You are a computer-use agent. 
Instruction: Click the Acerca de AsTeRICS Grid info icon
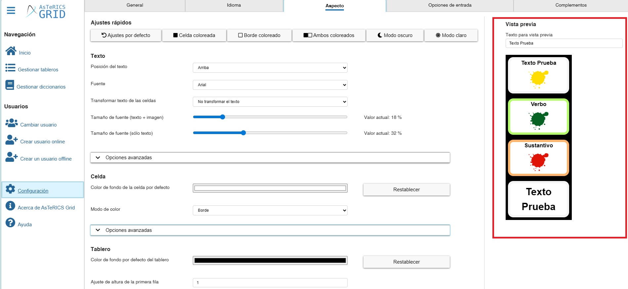pos(10,206)
